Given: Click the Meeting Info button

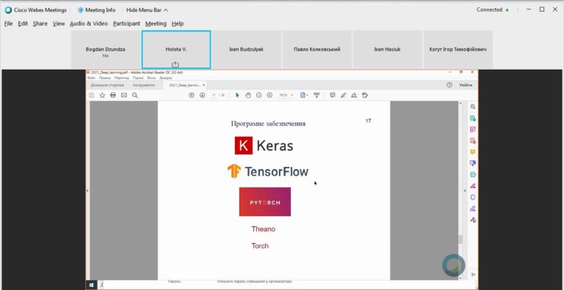Looking at the screenshot, I should tap(96, 10).
